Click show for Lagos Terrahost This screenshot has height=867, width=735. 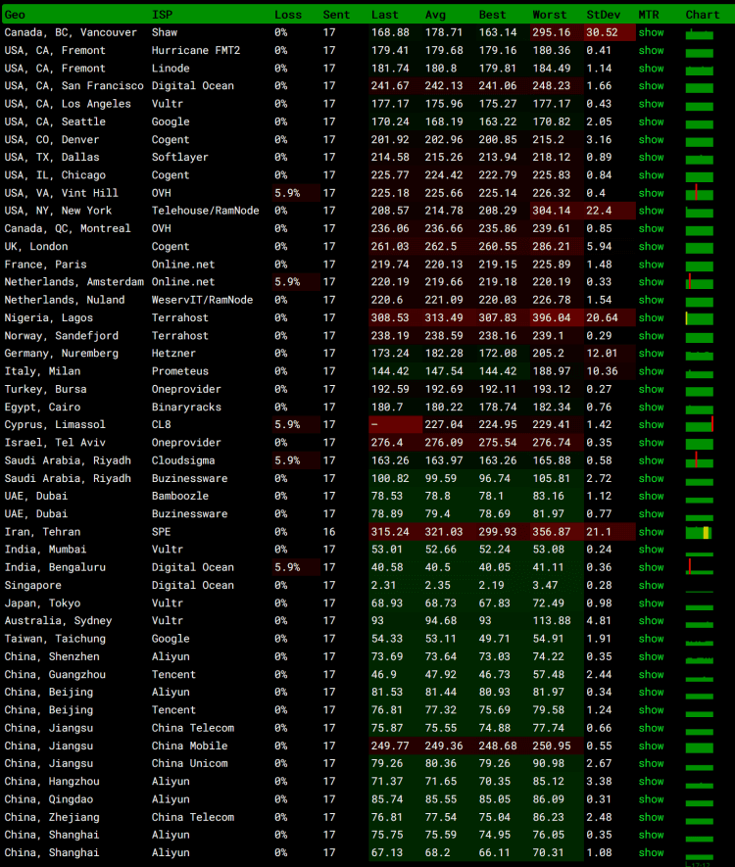(x=651, y=318)
